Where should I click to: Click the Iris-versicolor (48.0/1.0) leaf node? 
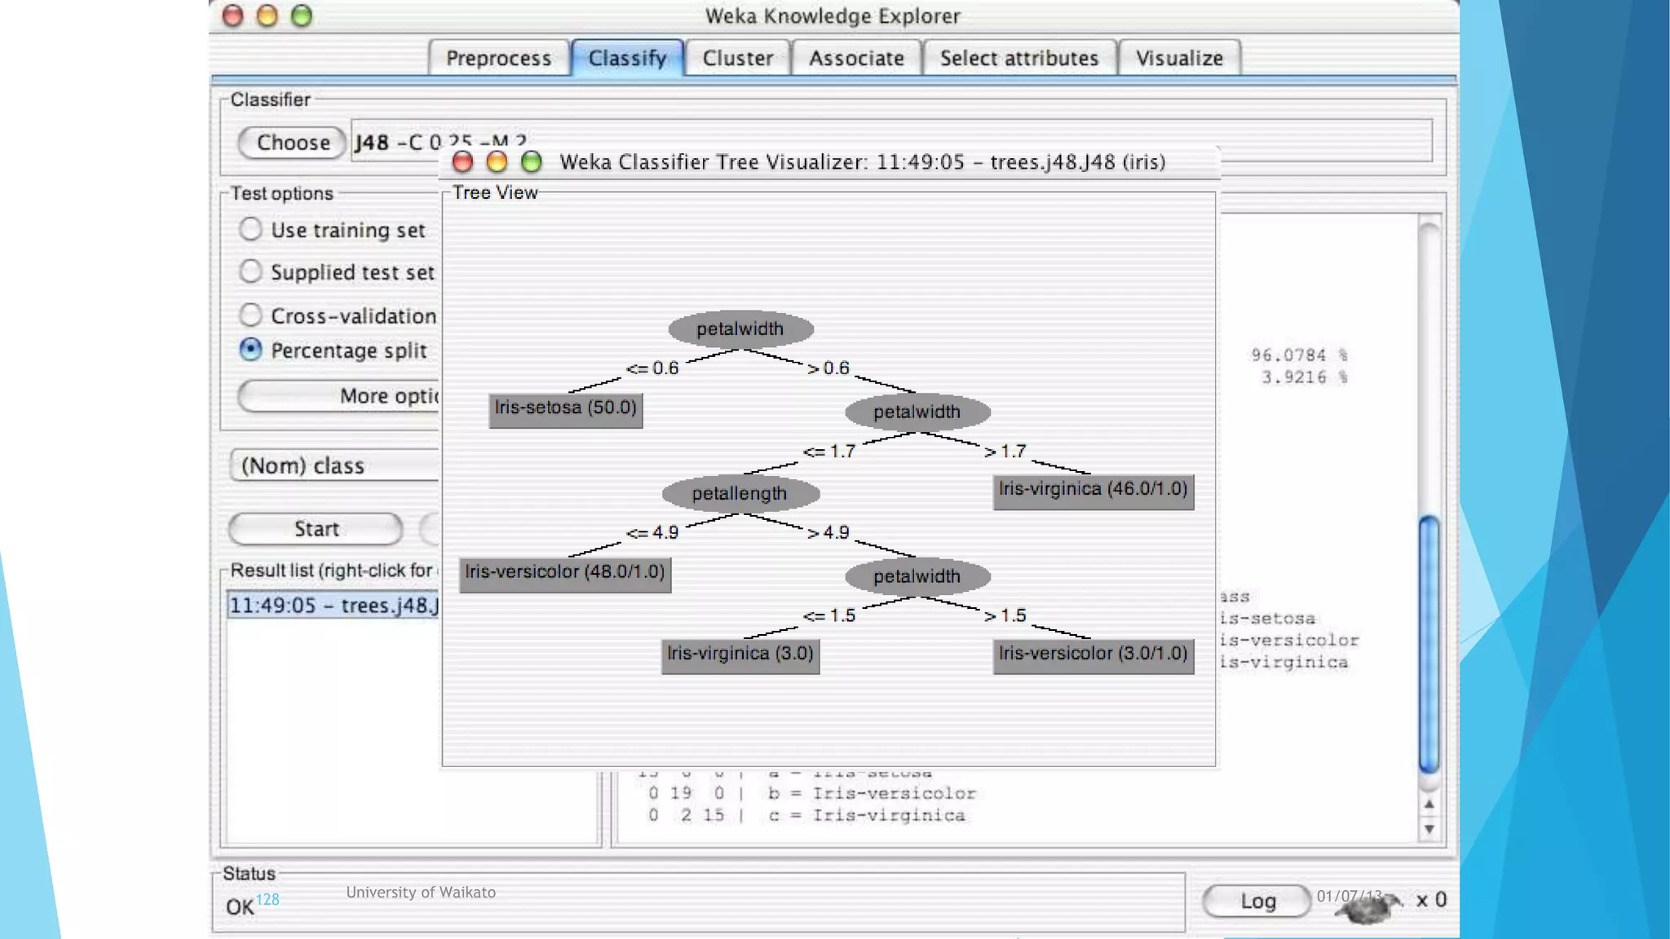(564, 573)
